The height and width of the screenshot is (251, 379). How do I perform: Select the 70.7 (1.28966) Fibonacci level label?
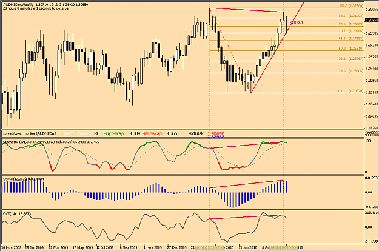[351, 31]
